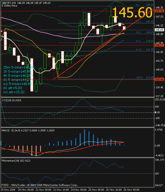Select the '21 Nov 16:00' time axis label
Viewport: 165px width, 192px height.
coord(61,190)
